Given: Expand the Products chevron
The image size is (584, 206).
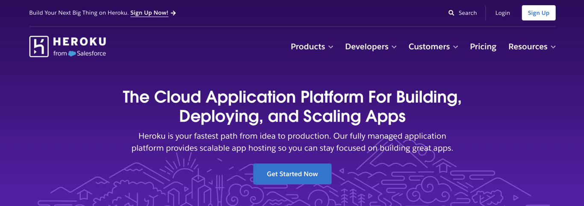Looking at the screenshot, I should pyautogui.click(x=330, y=47).
